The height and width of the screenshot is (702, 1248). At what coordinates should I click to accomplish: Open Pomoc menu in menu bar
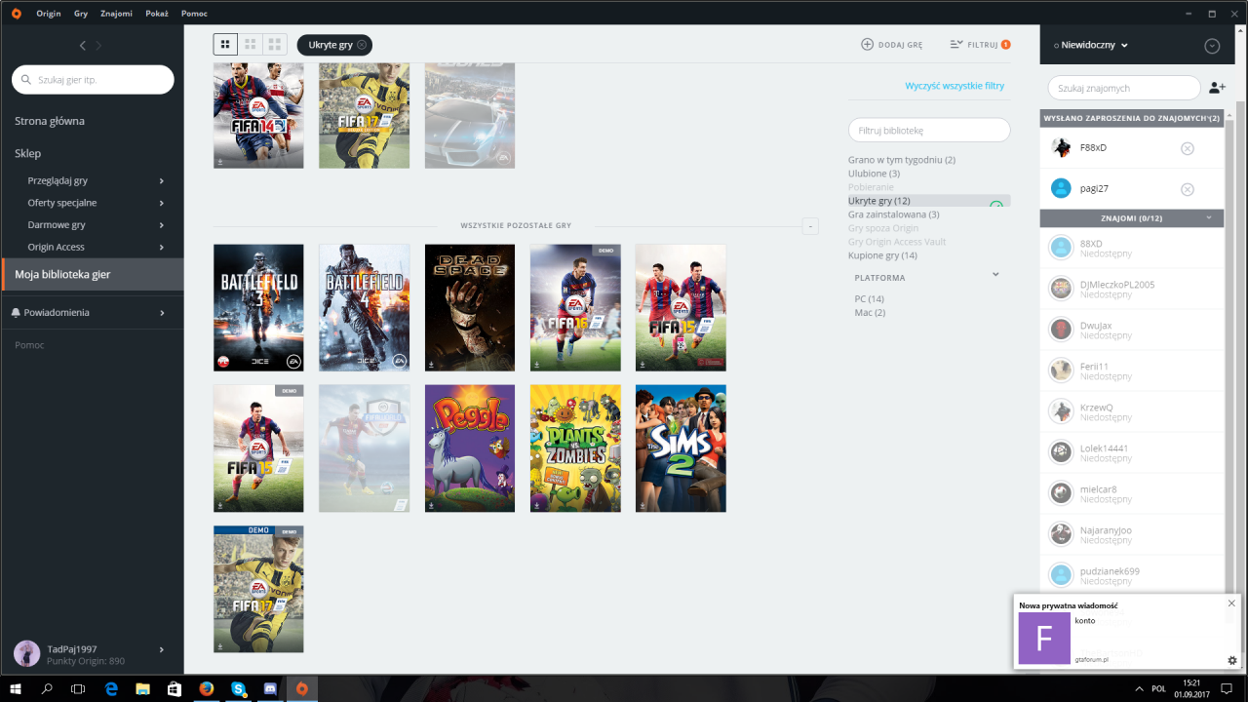pos(194,14)
